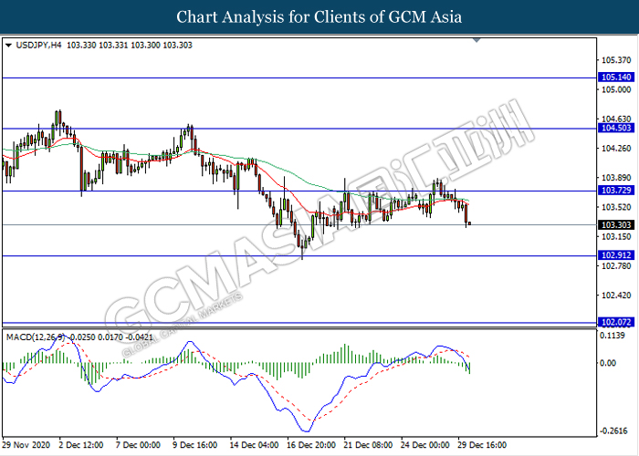Viewport: 639px width, 456px height.
Task: Click the MACD 0.00 zero-level value
Action: click(x=607, y=363)
